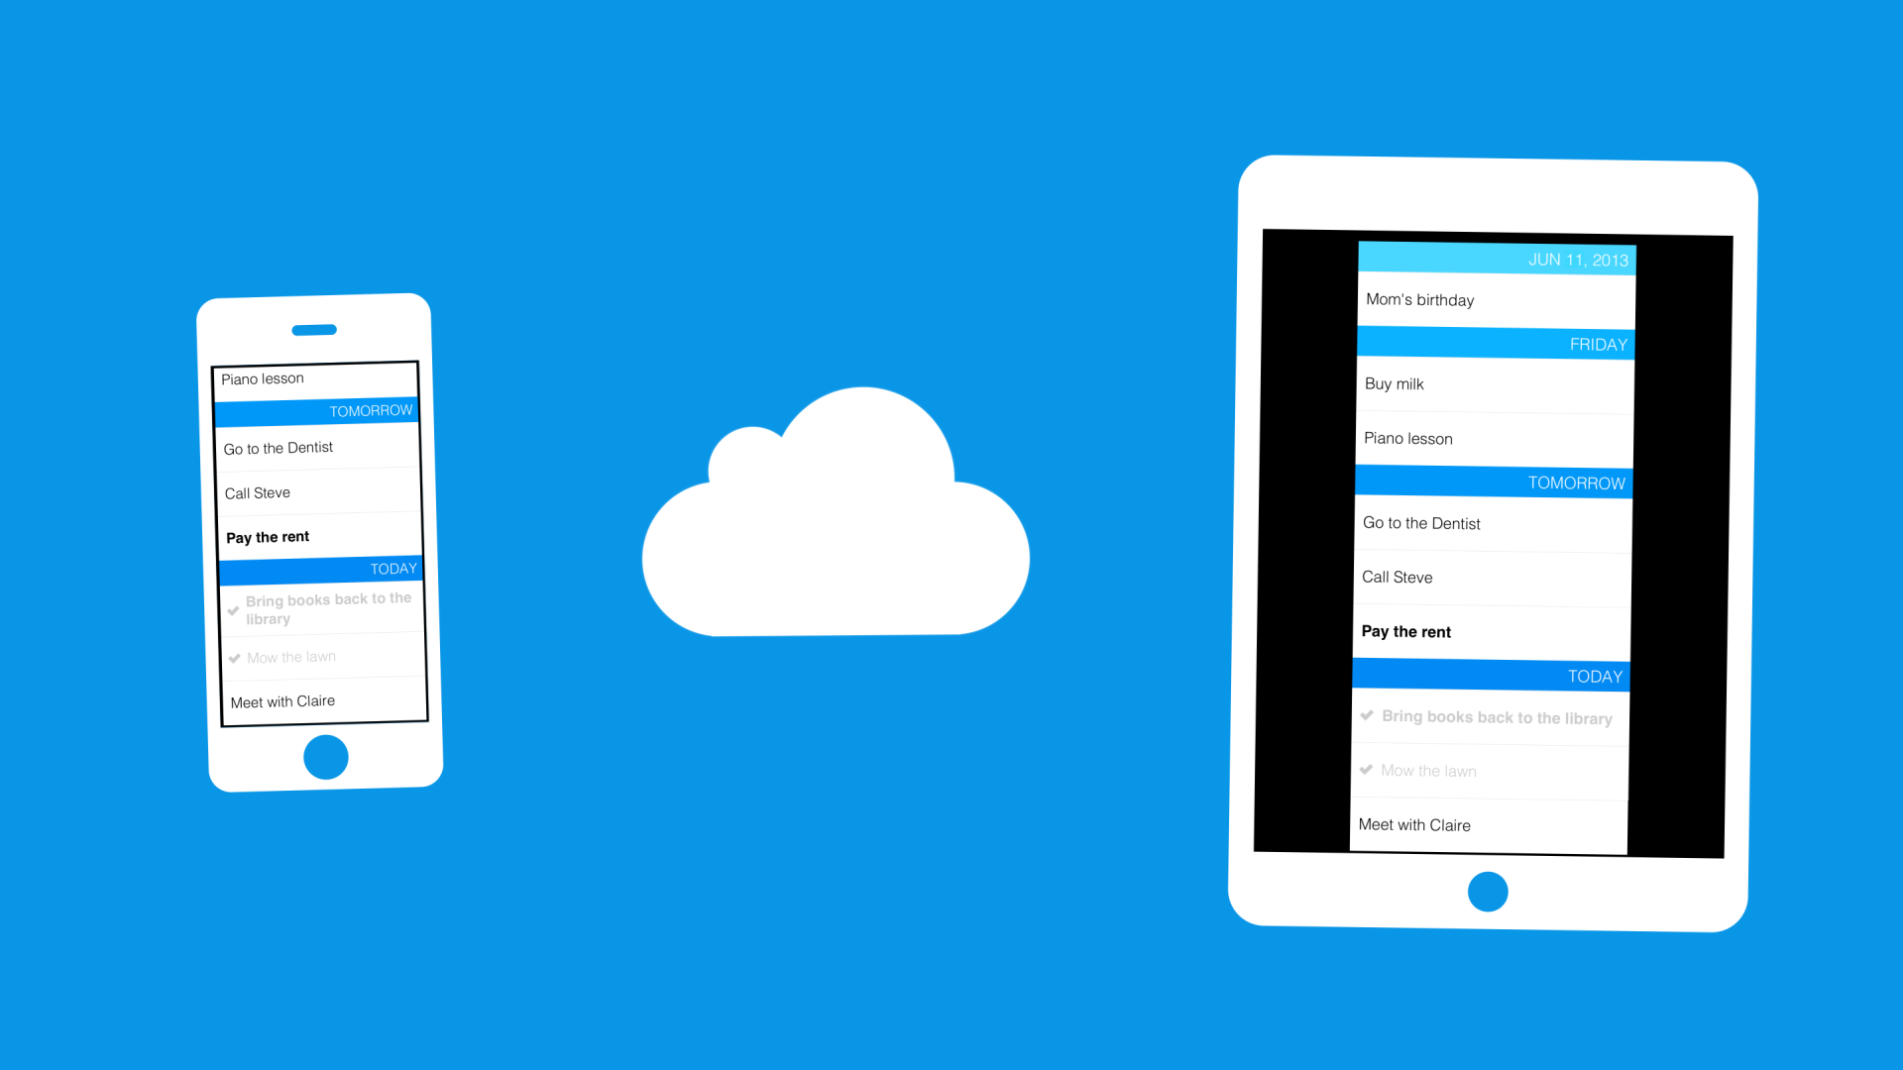Select Piano lesson task on iPad

click(1494, 438)
